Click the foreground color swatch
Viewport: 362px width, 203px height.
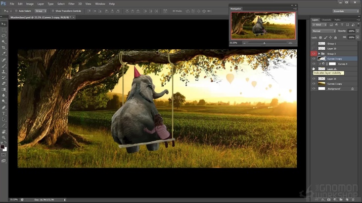click(2, 146)
